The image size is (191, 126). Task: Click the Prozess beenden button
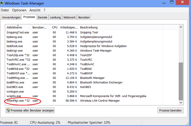pyautogui.click(x=170, y=110)
